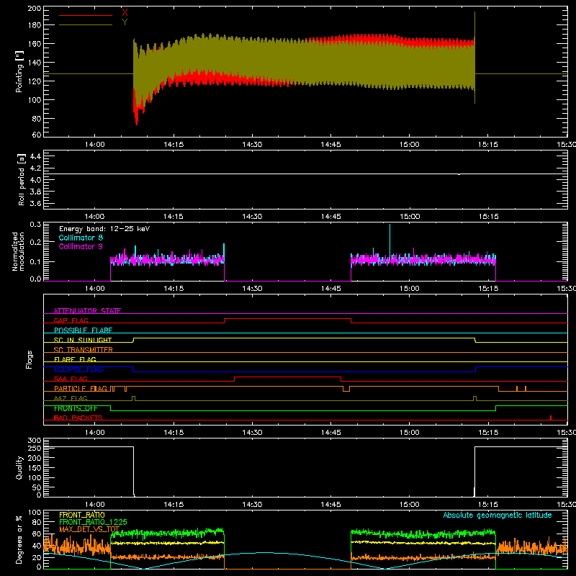Select the SC_TRANSMITTER flag label

(x=84, y=350)
